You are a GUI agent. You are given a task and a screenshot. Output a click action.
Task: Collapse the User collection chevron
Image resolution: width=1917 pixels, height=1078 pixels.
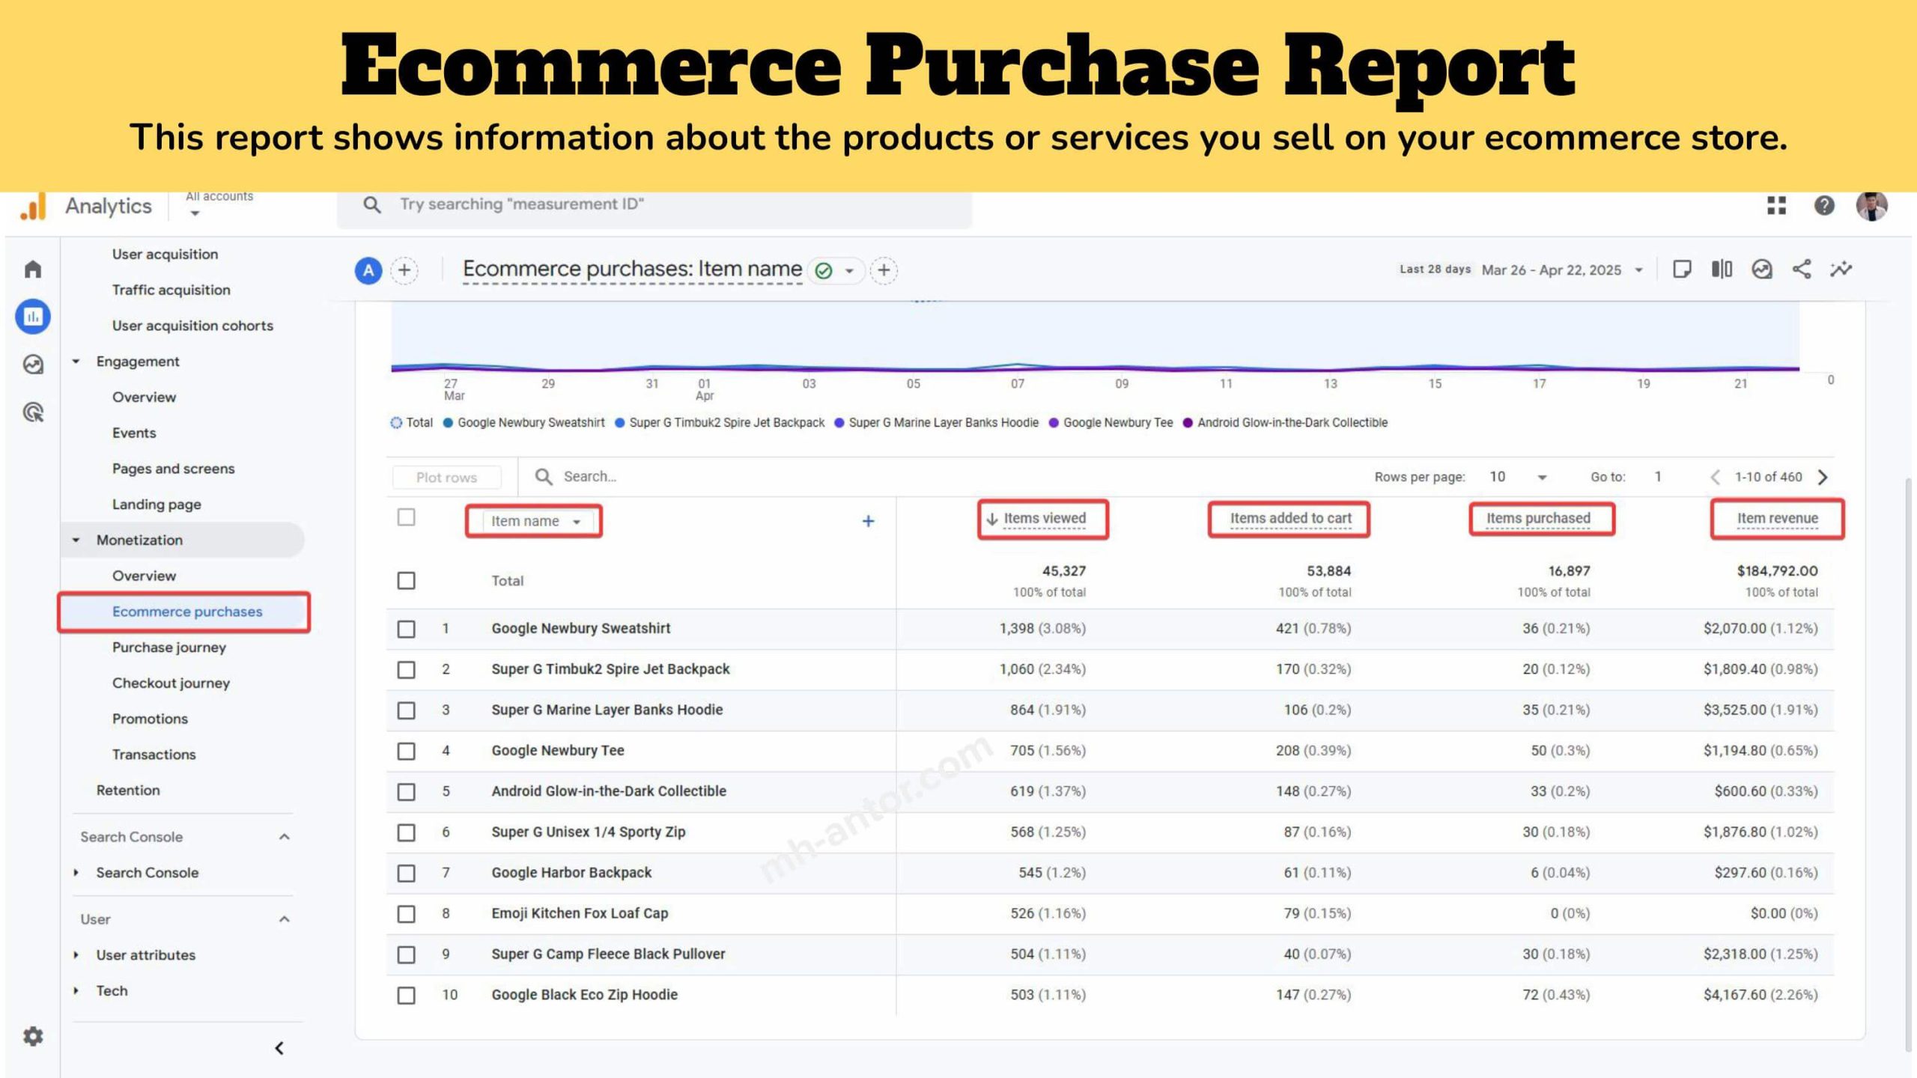284,919
